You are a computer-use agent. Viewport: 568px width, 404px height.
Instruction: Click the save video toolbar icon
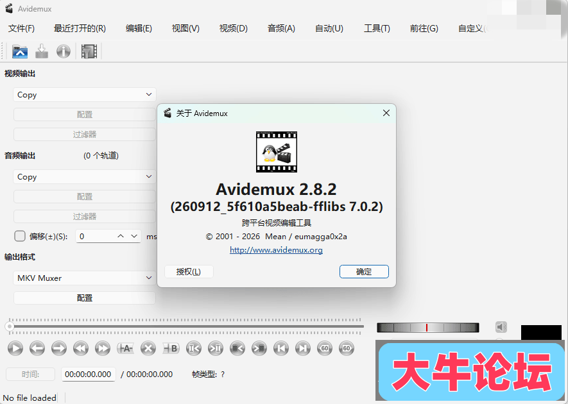(42, 51)
